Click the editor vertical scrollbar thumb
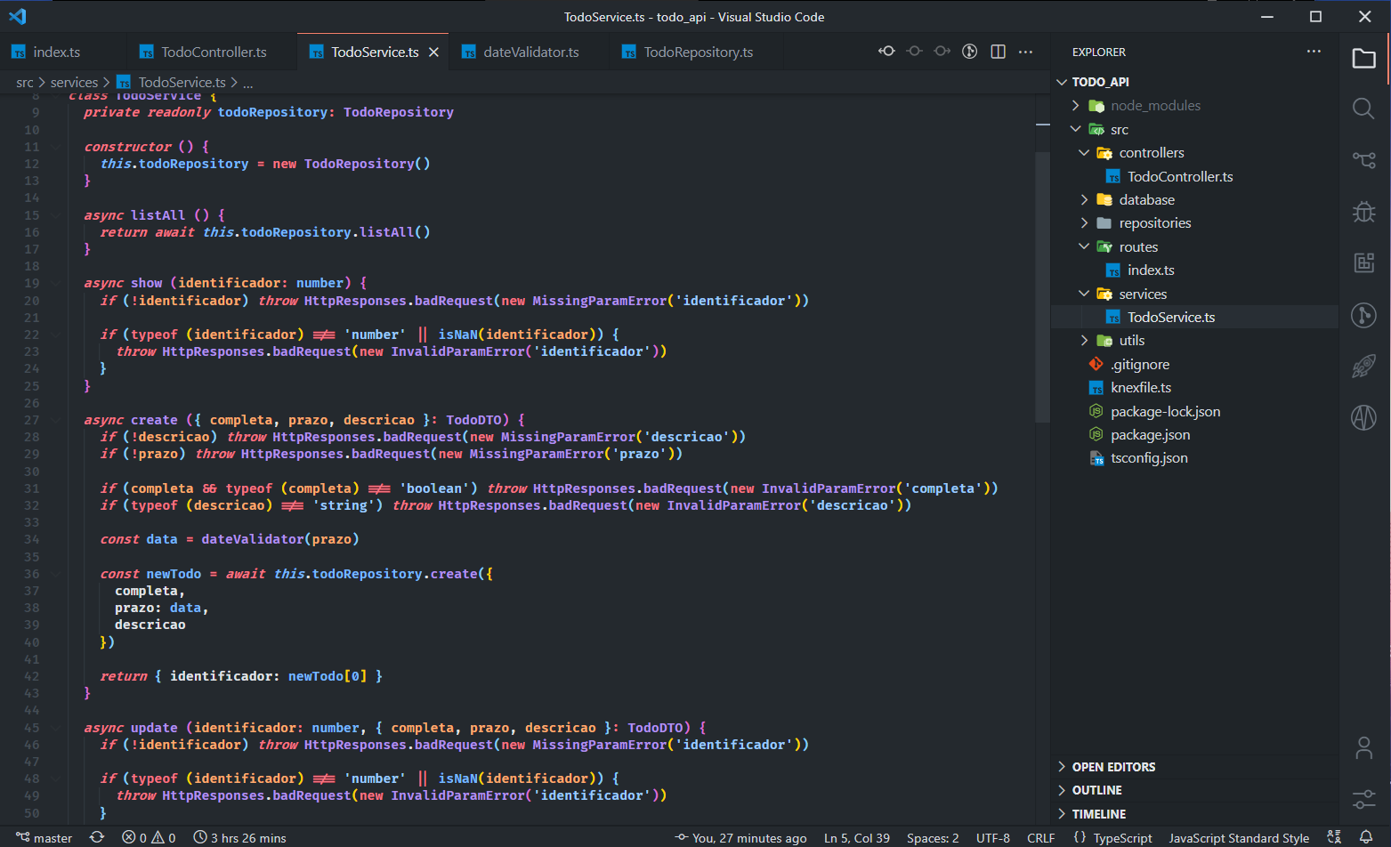Image resolution: width=1391 pixels, height=847 pixels. tap(1043, 286)
